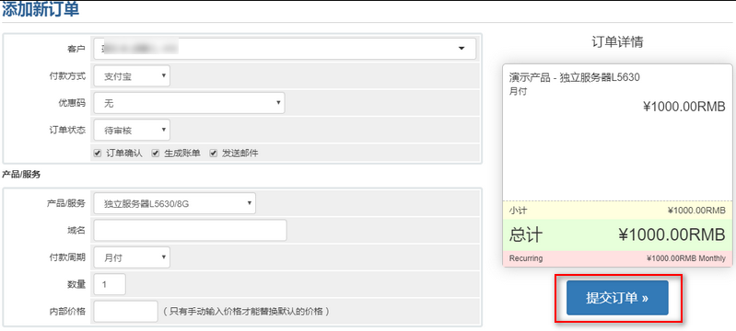
Task: Submit the order with 提交订单
Action: click(x=617, y=298)
